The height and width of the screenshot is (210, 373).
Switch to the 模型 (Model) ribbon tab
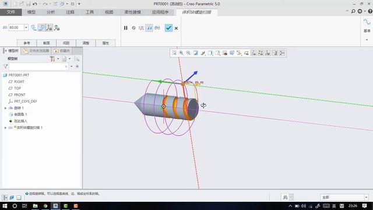click(x=31, y=12)
